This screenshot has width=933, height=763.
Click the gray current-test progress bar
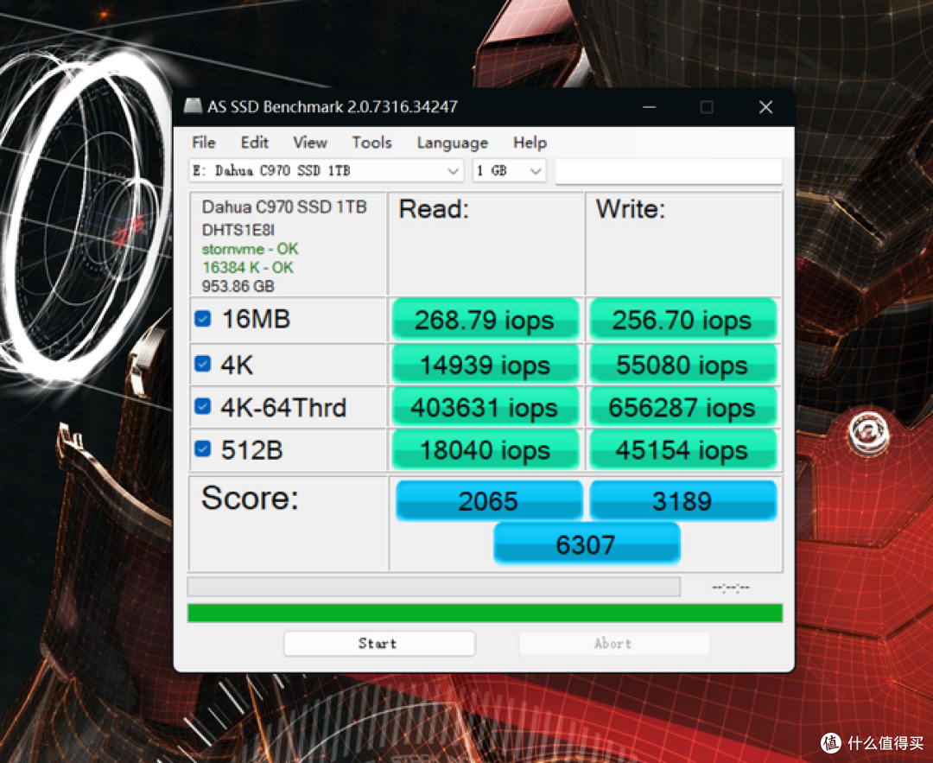tap(434, 586)
